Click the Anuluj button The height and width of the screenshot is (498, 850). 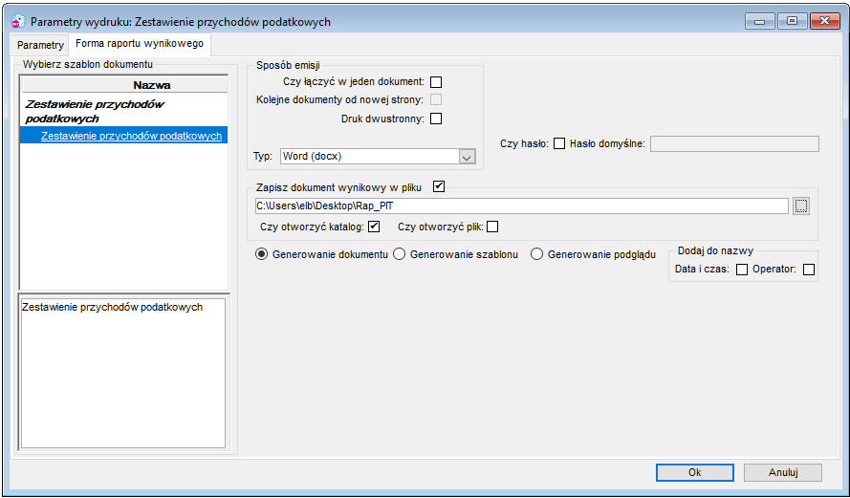(783, 472)
